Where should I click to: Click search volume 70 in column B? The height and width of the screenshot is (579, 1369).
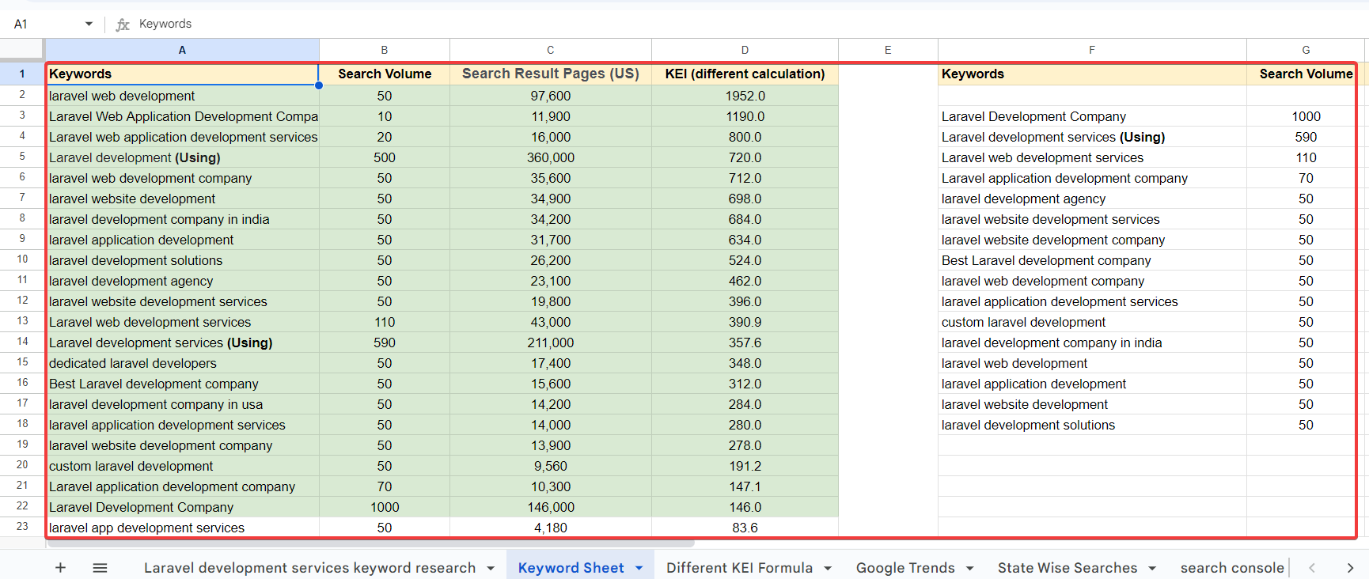[x=385, y=486]
